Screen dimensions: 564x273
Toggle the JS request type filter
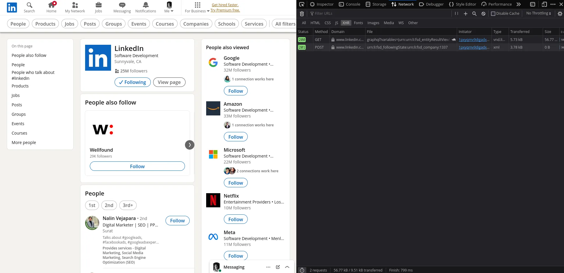tap(336, 23)
